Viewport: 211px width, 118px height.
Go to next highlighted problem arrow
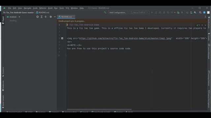(x=205, y=25)
